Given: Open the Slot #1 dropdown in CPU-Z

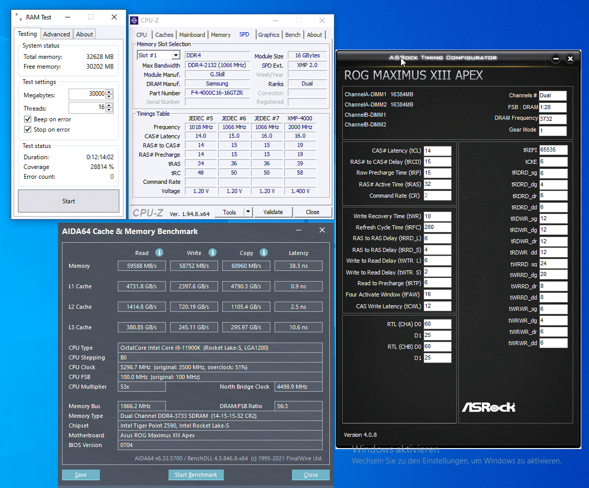Looking at the screenshot, I should (x=176, y=55).
